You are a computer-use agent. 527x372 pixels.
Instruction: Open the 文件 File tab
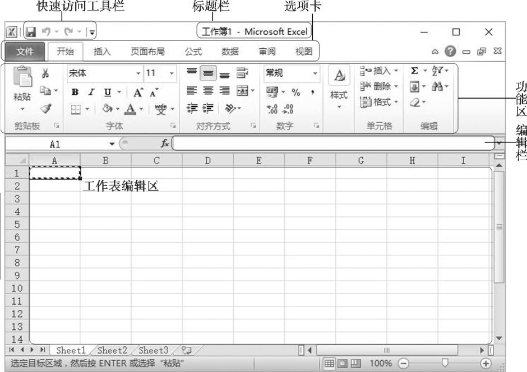click(x=25, y=52)
